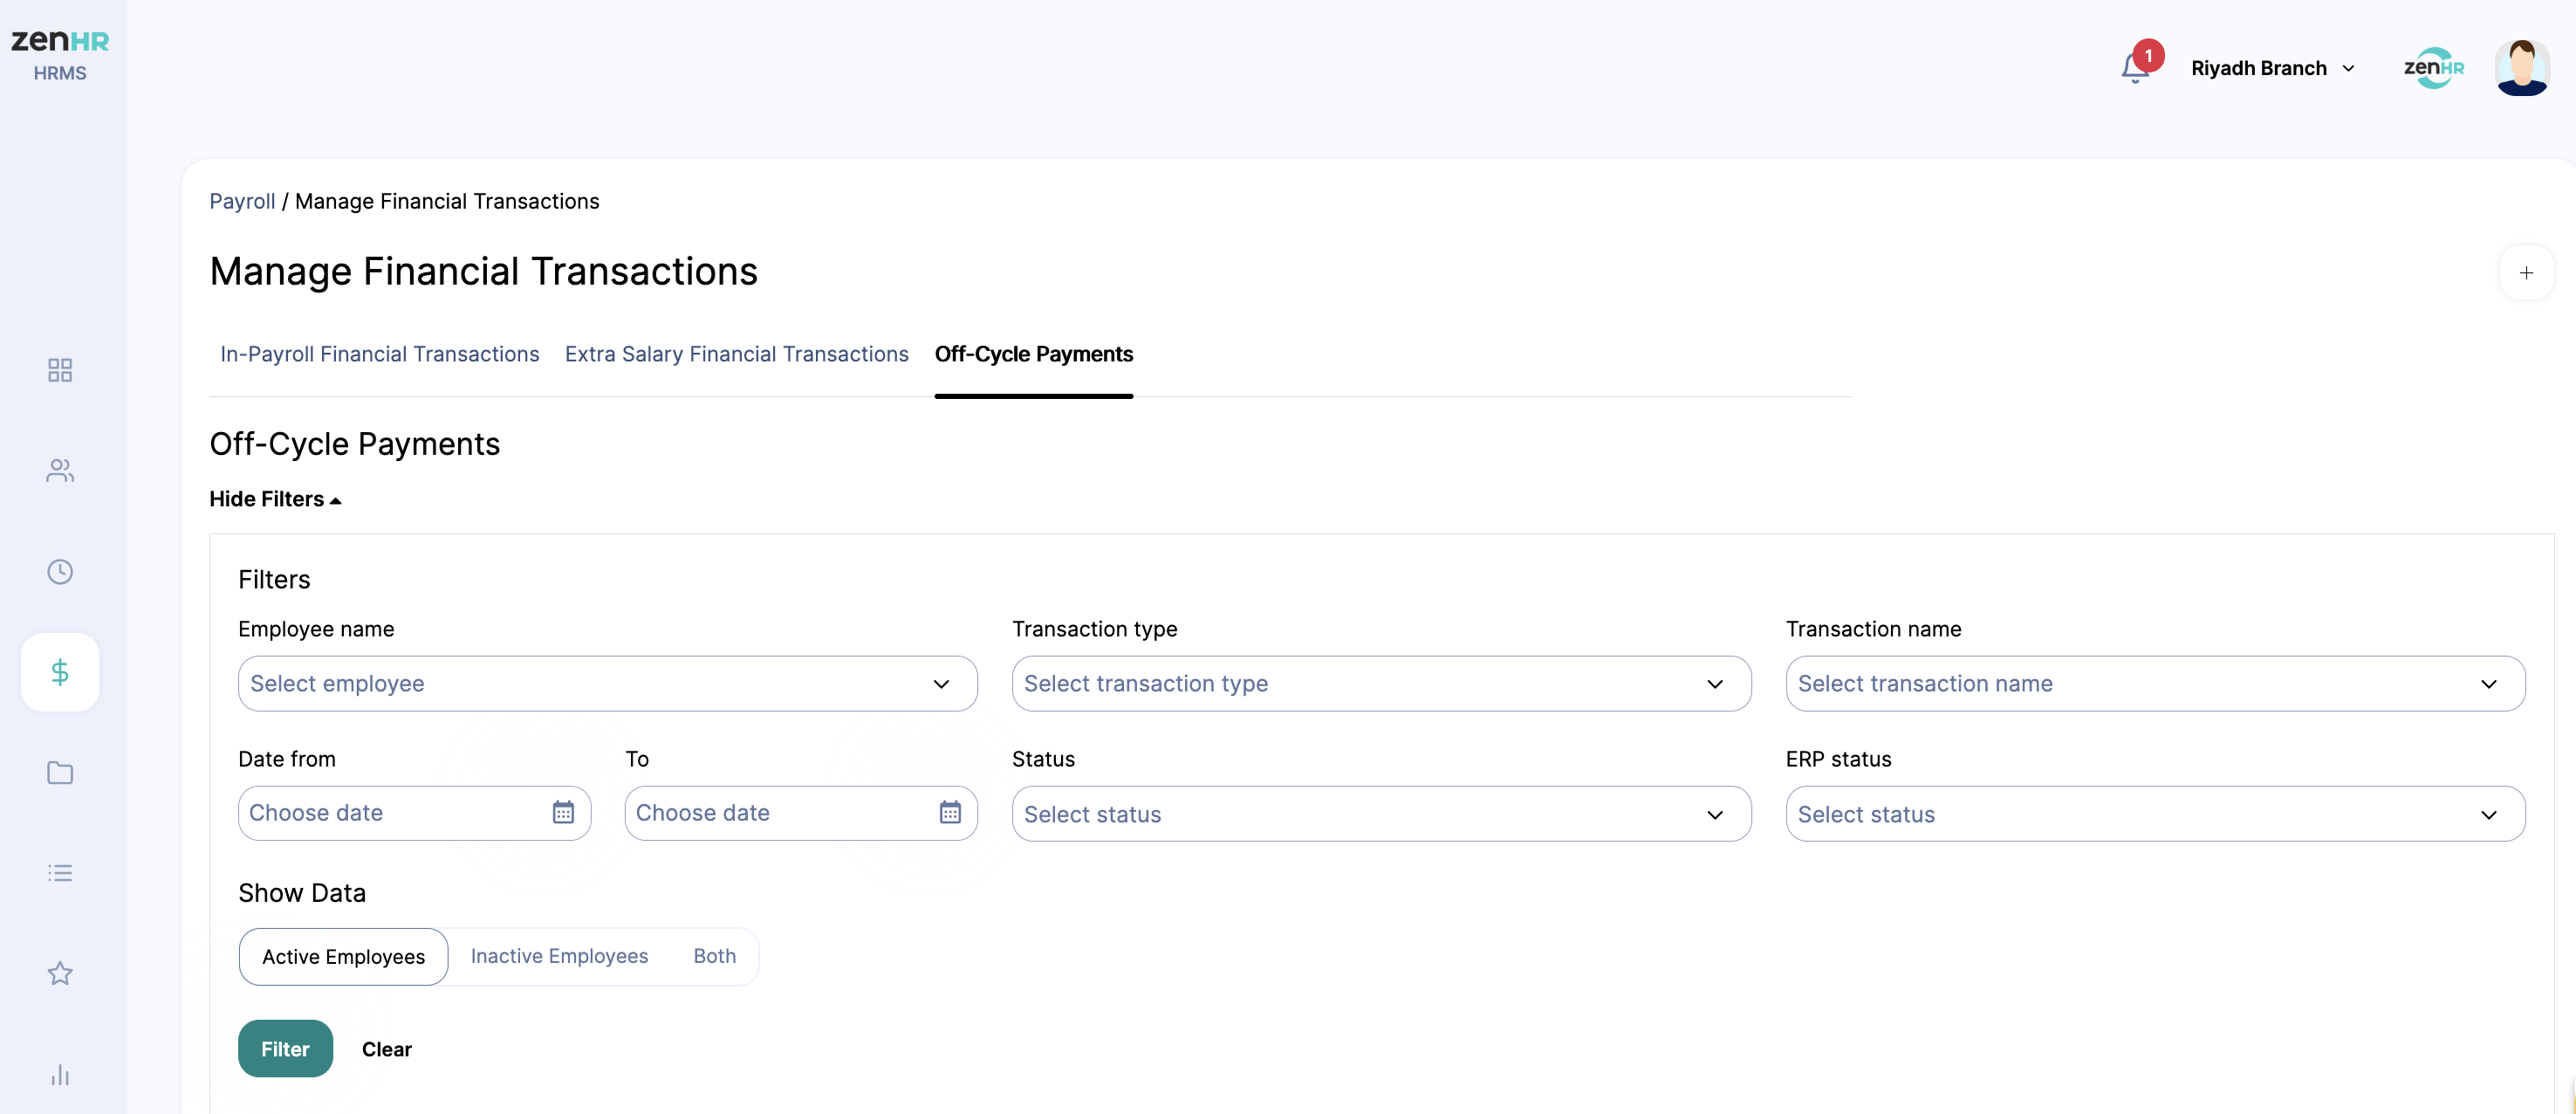Switch to In-Payroll Financial Transactions tab
Viewport: 2576px width, 1114px height.
[379, 354]
